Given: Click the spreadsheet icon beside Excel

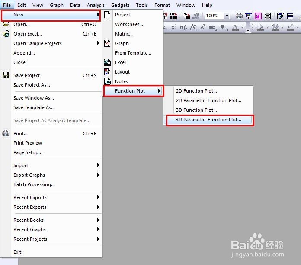Looking at the screenshot, I should pyautogui.click(x=107, y=62).
